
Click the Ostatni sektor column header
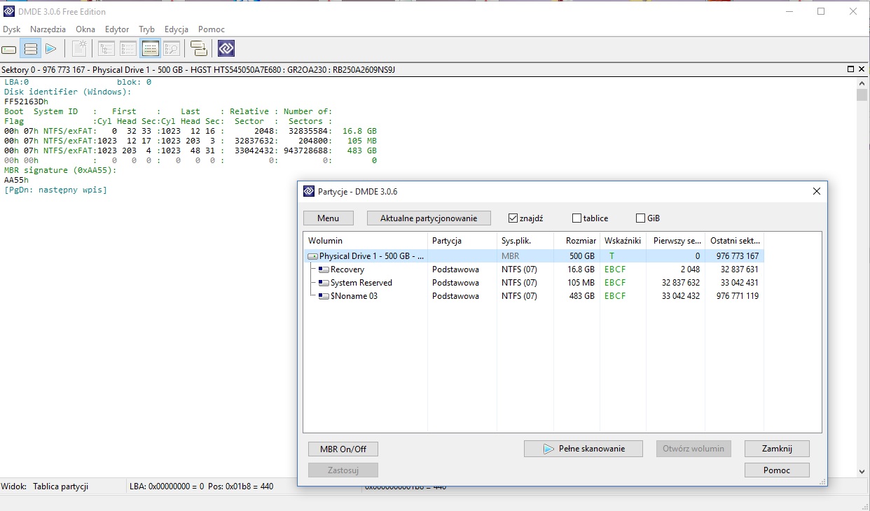coord(734,240)
